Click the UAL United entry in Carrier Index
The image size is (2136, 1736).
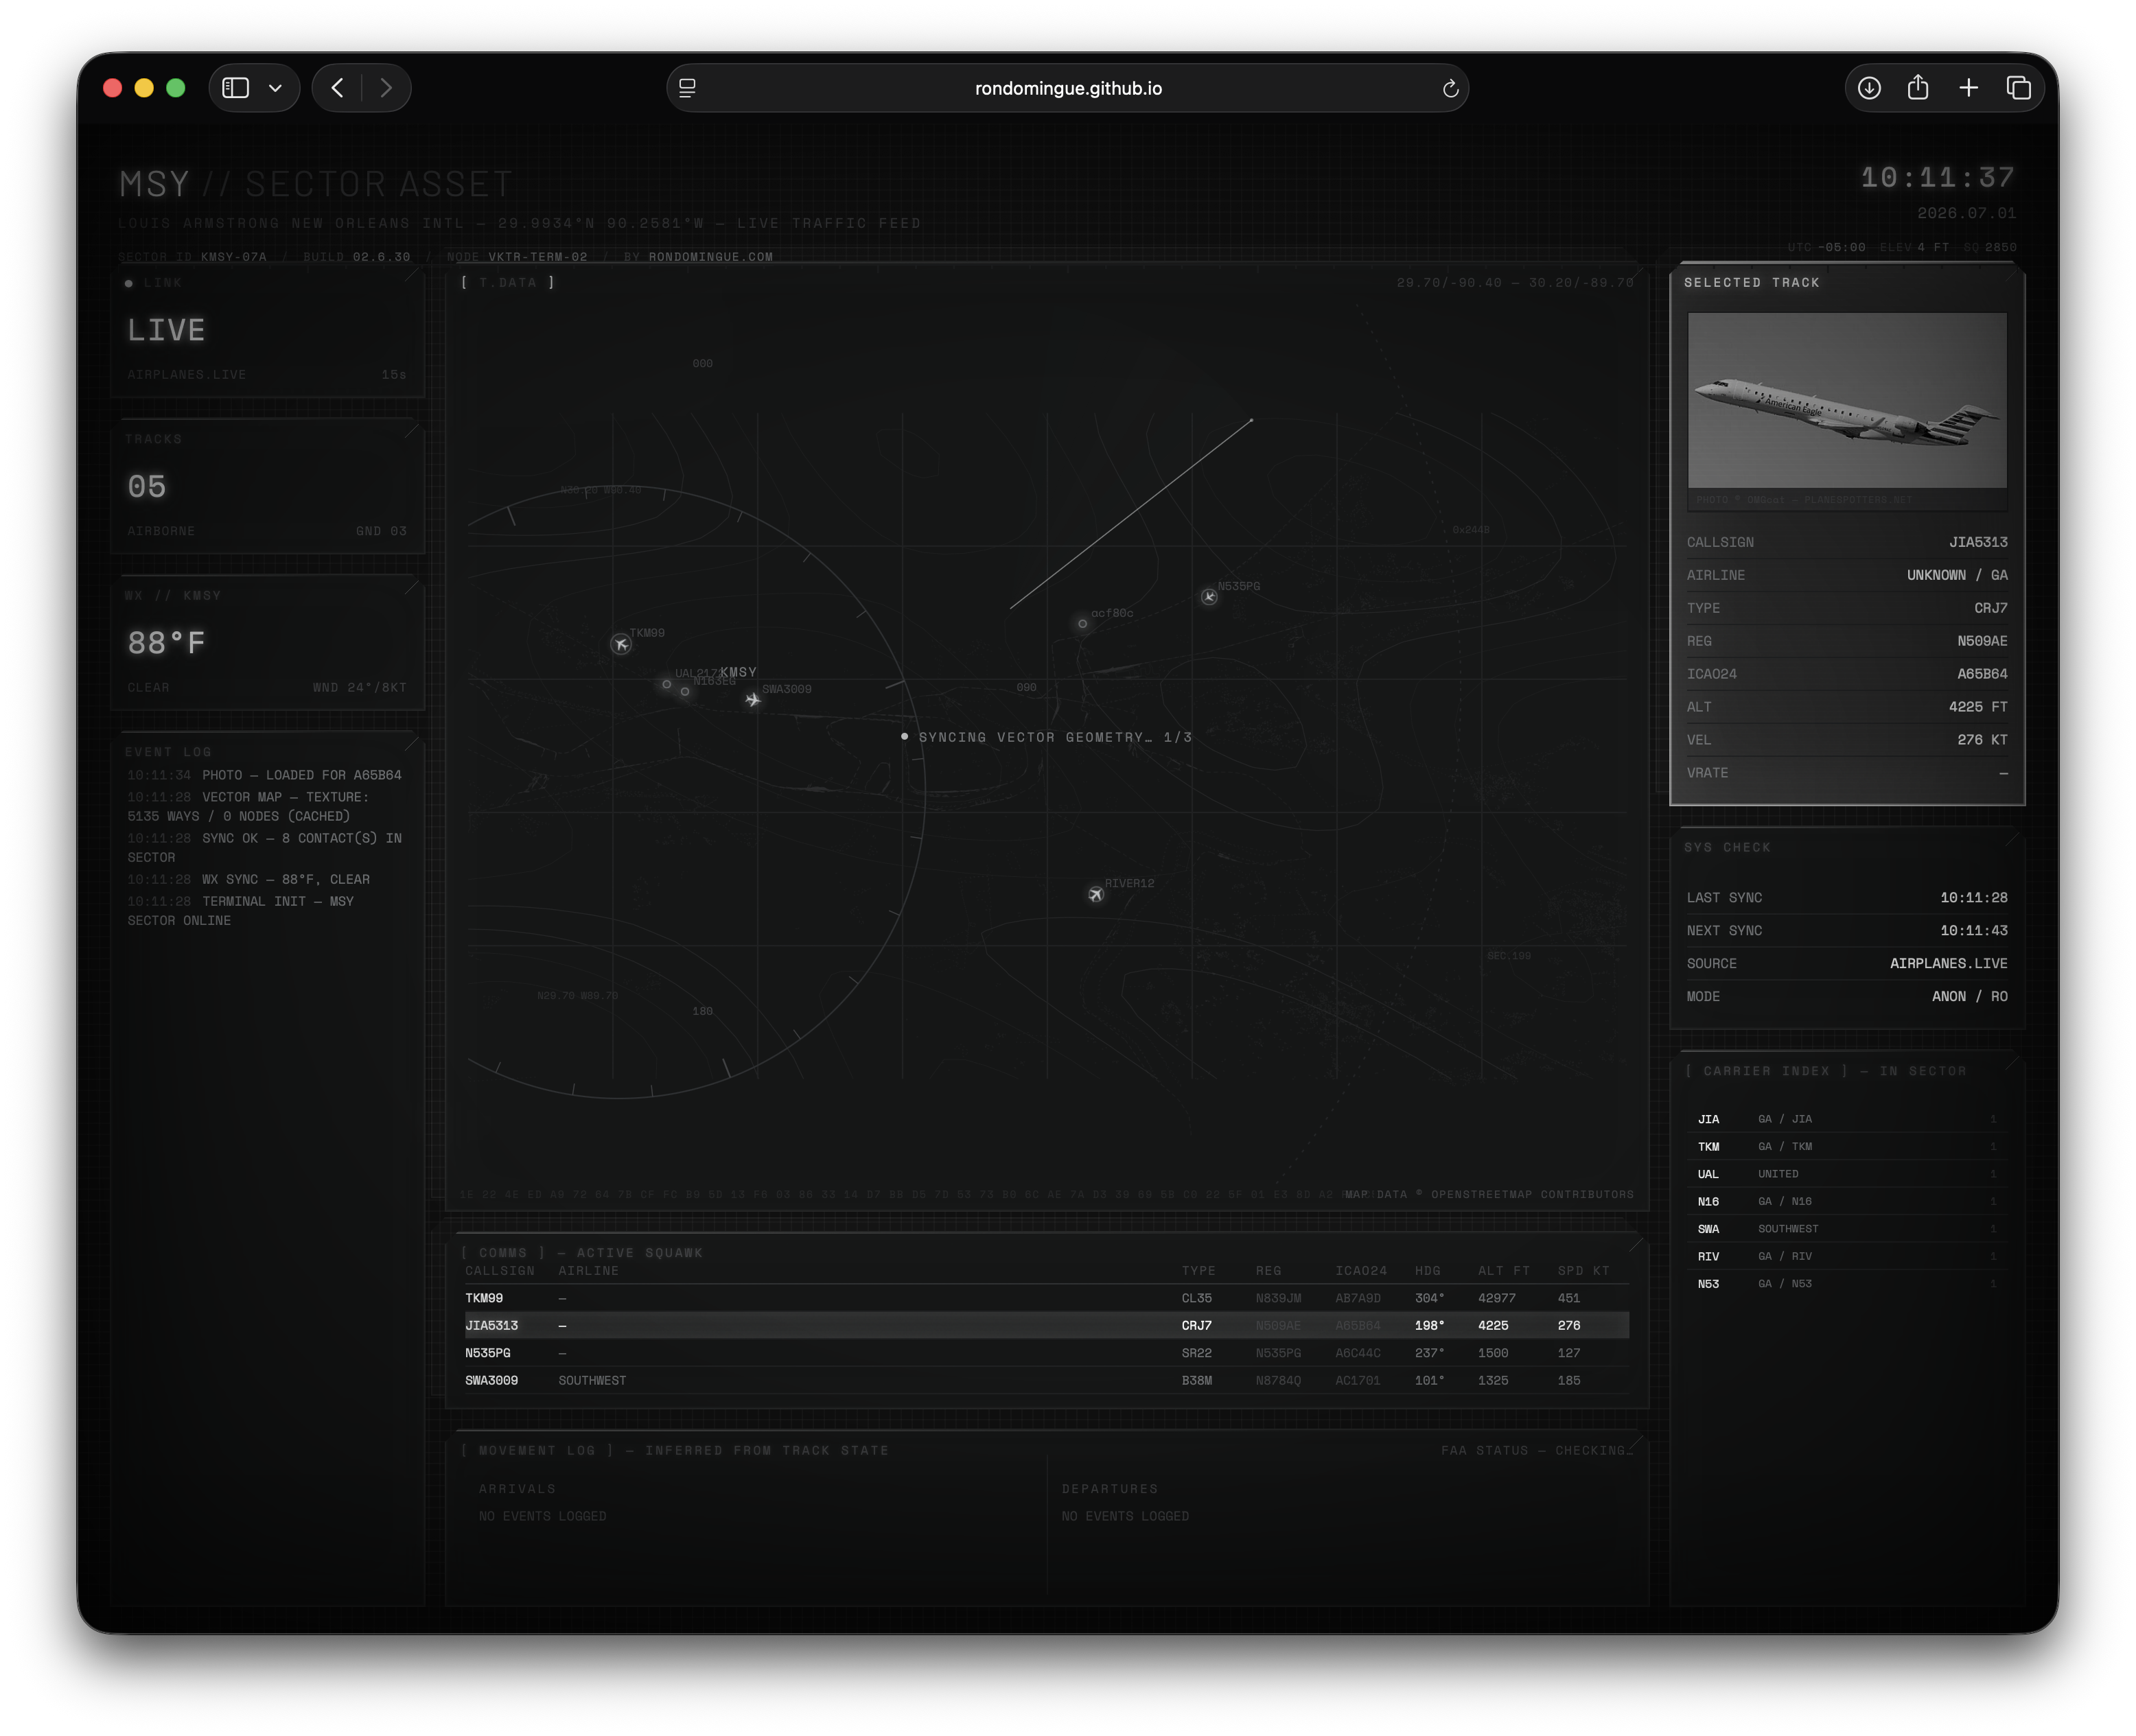[1847, 1174]
